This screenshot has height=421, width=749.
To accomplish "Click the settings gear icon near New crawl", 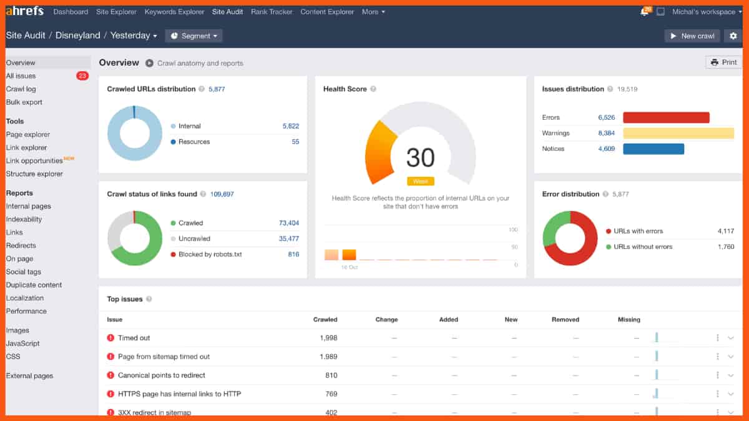I will tap(735, 36).
